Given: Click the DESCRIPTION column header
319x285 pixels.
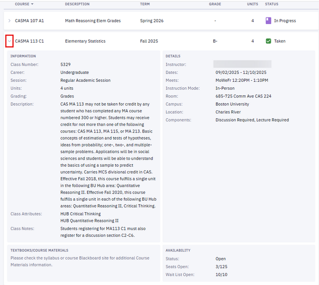Looking at the screenshot, I should click(77, 4).
